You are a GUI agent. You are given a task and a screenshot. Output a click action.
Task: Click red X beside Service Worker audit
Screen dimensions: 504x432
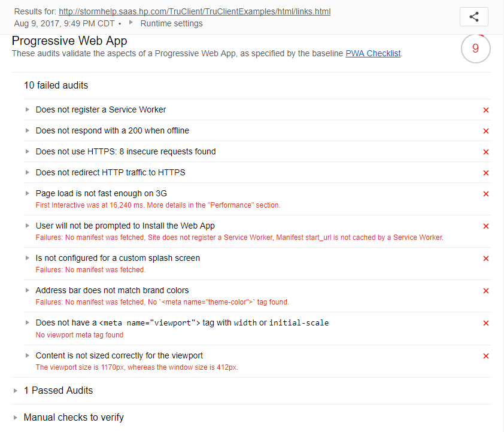485,110
